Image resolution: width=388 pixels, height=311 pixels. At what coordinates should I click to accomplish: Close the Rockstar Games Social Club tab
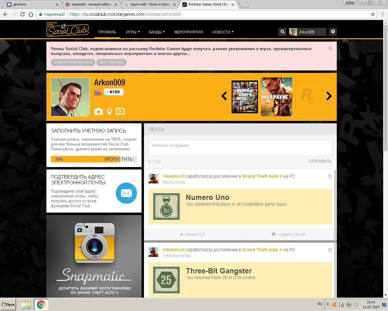(233, 5)
